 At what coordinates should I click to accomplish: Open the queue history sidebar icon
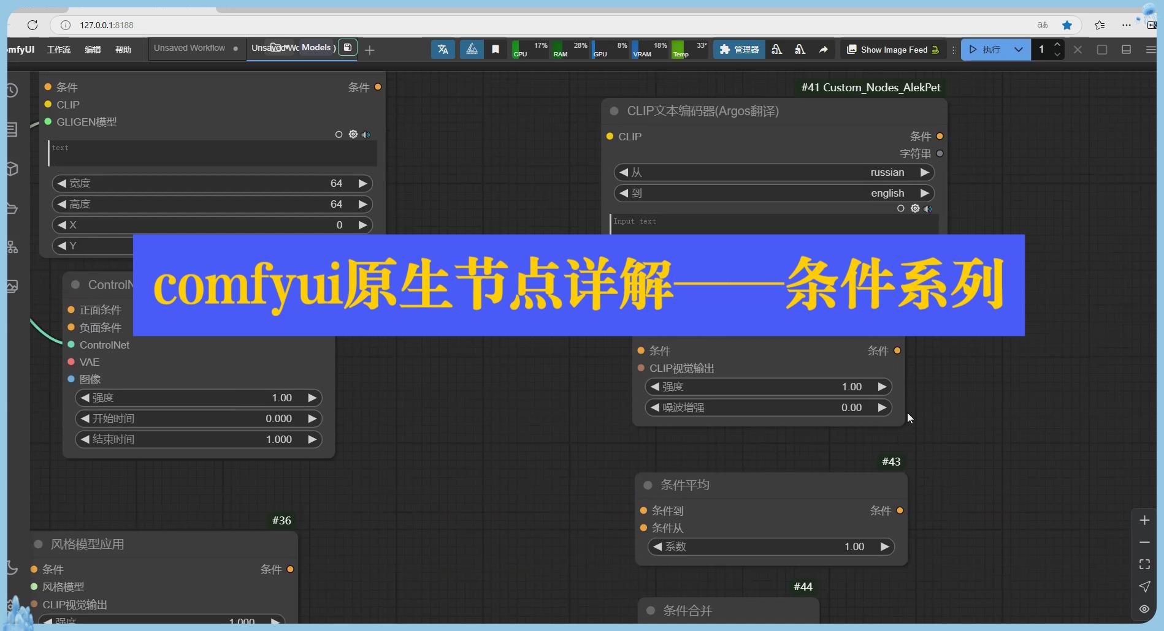[x=12, y=91]
